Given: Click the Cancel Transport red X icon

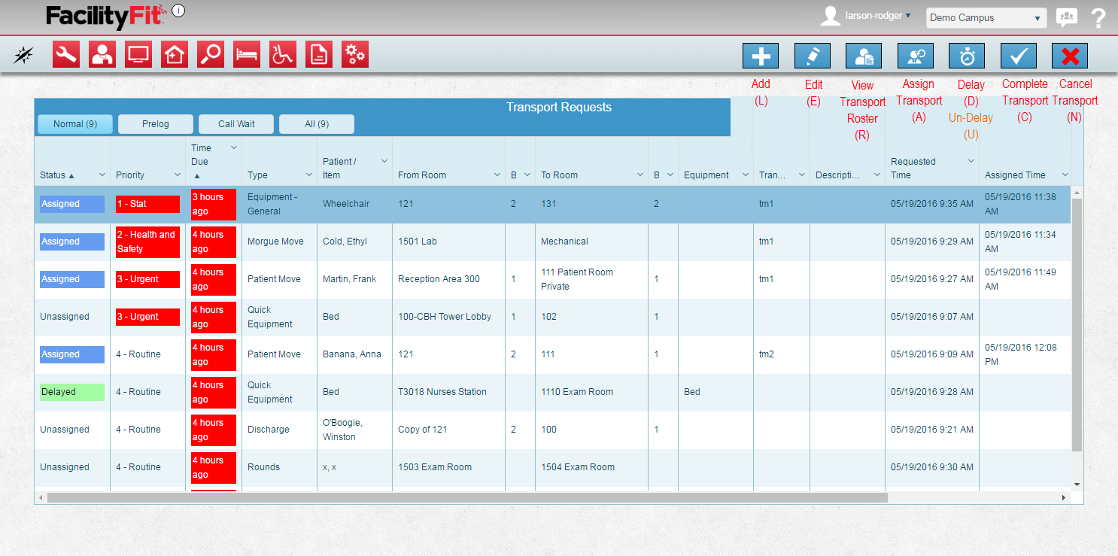Looking at the screenshot, I should (1070, 56).
